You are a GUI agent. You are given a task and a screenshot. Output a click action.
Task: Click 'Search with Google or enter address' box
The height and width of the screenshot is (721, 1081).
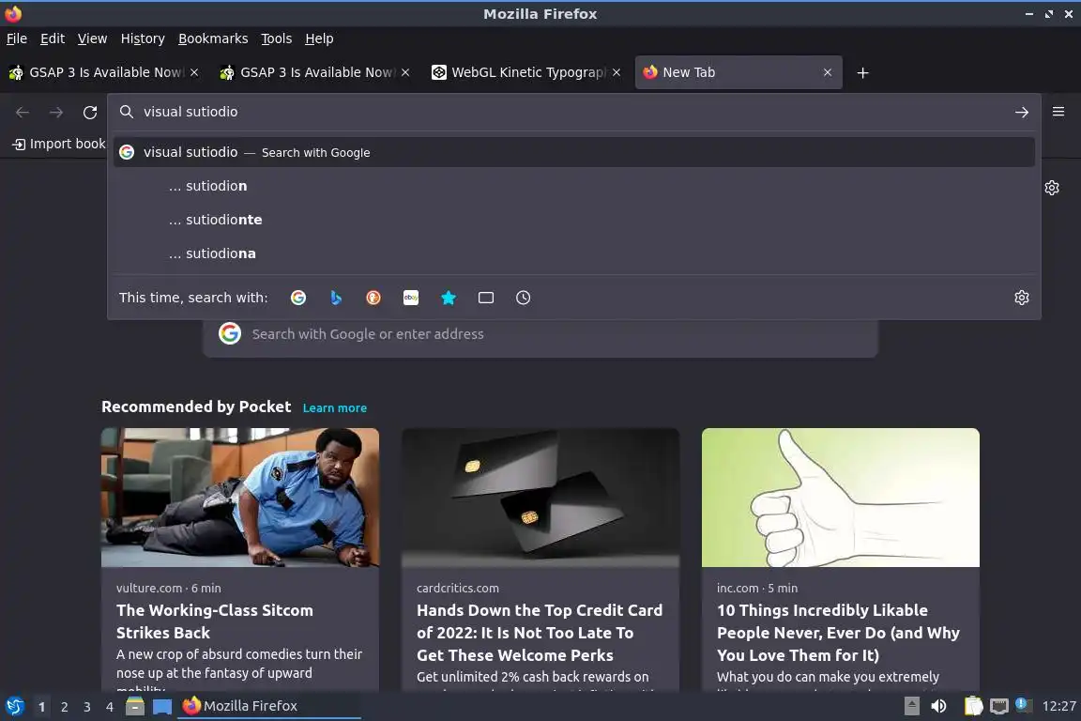(x=540, y=334)
